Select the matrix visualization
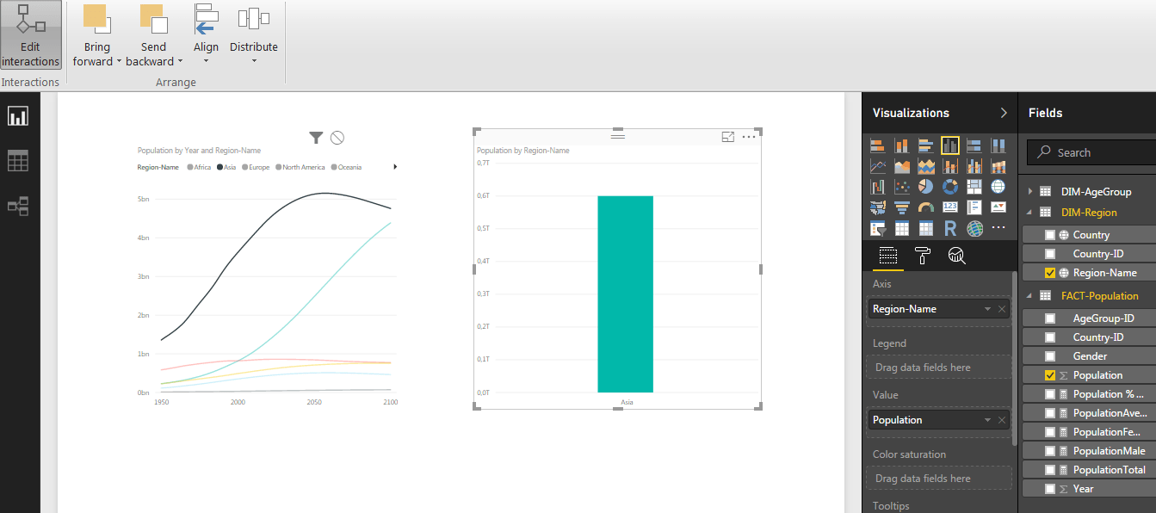The width and height of the screenshot is (1156, 513). pyautogui.click(x=926, y=229)
